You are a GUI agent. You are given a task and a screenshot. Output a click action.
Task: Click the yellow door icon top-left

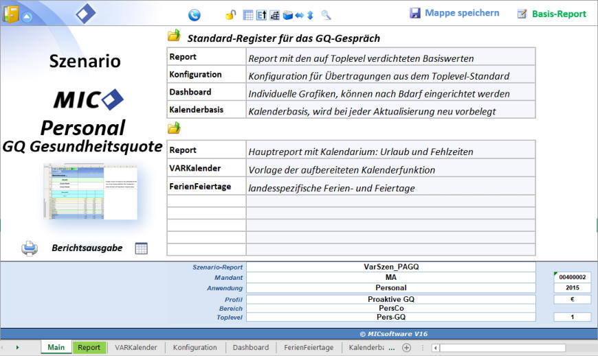(x=10, y=14)
